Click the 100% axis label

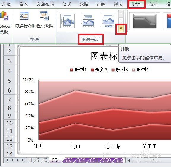[28, 80]
